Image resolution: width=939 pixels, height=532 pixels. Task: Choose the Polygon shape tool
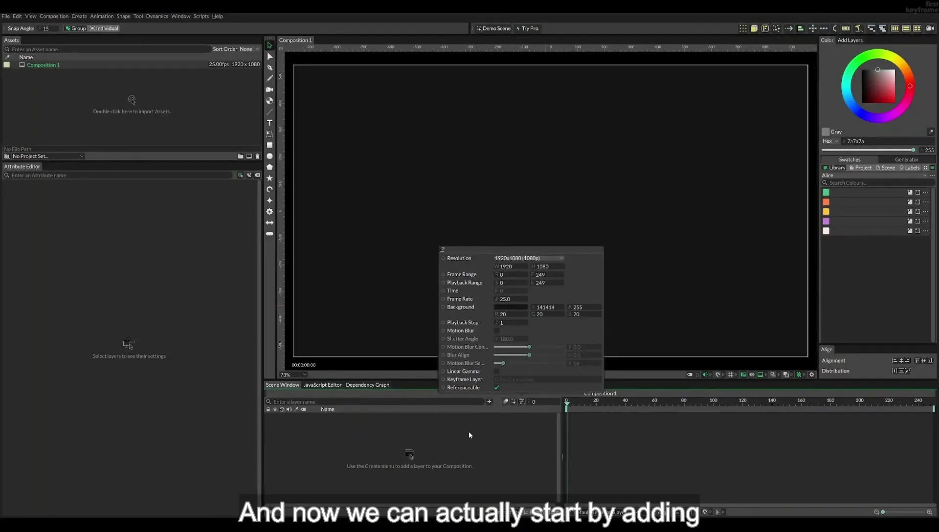tap(269, 167)
